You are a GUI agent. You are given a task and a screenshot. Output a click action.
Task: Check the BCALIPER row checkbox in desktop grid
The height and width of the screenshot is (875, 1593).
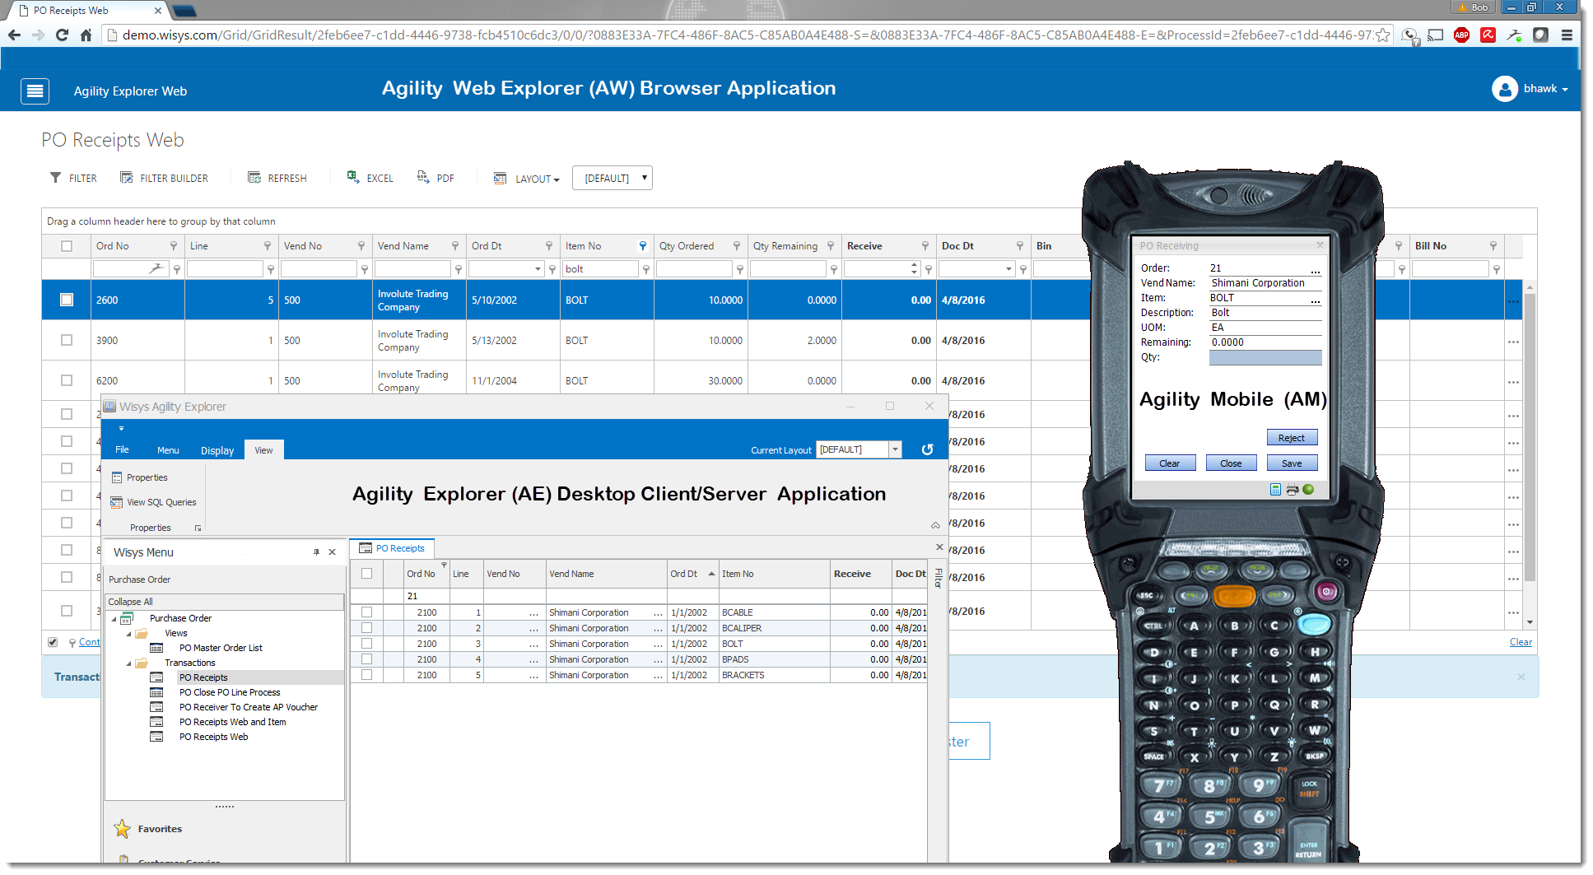pyautogui.click(x=367, y=628)
